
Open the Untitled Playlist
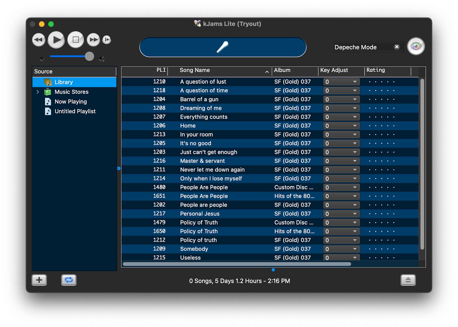[x=75, y=111]
